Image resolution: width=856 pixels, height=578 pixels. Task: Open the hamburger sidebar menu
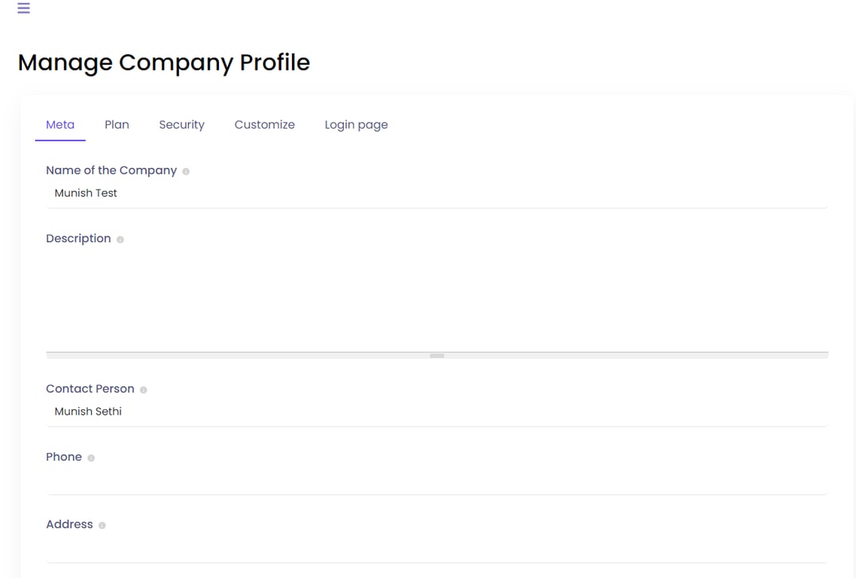point(24,8)
